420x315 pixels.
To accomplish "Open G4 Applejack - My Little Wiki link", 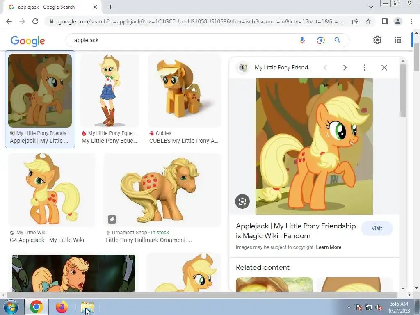I will point(47,240).
